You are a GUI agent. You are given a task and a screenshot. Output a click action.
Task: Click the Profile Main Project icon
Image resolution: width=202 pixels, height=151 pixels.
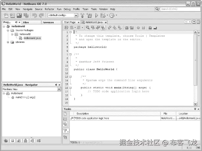(112, 15)
